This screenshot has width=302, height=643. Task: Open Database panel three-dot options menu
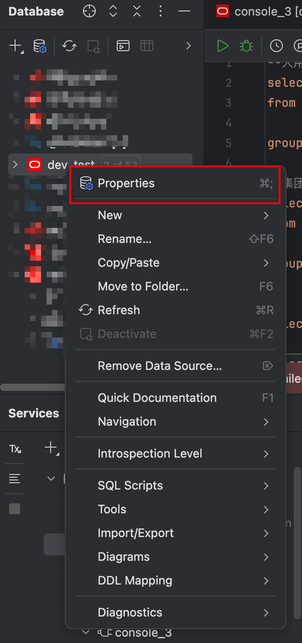(161, 11)
